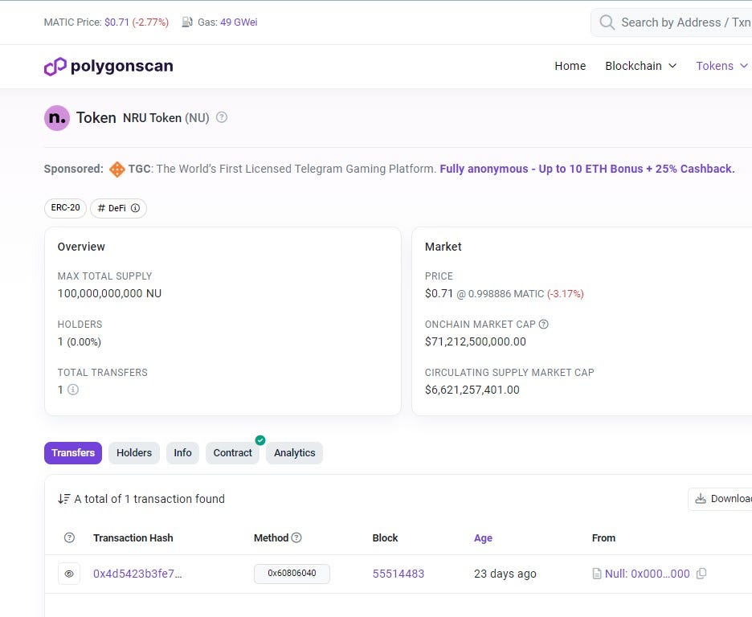Click the verified Contract checkmark badge

coord(260,440)
